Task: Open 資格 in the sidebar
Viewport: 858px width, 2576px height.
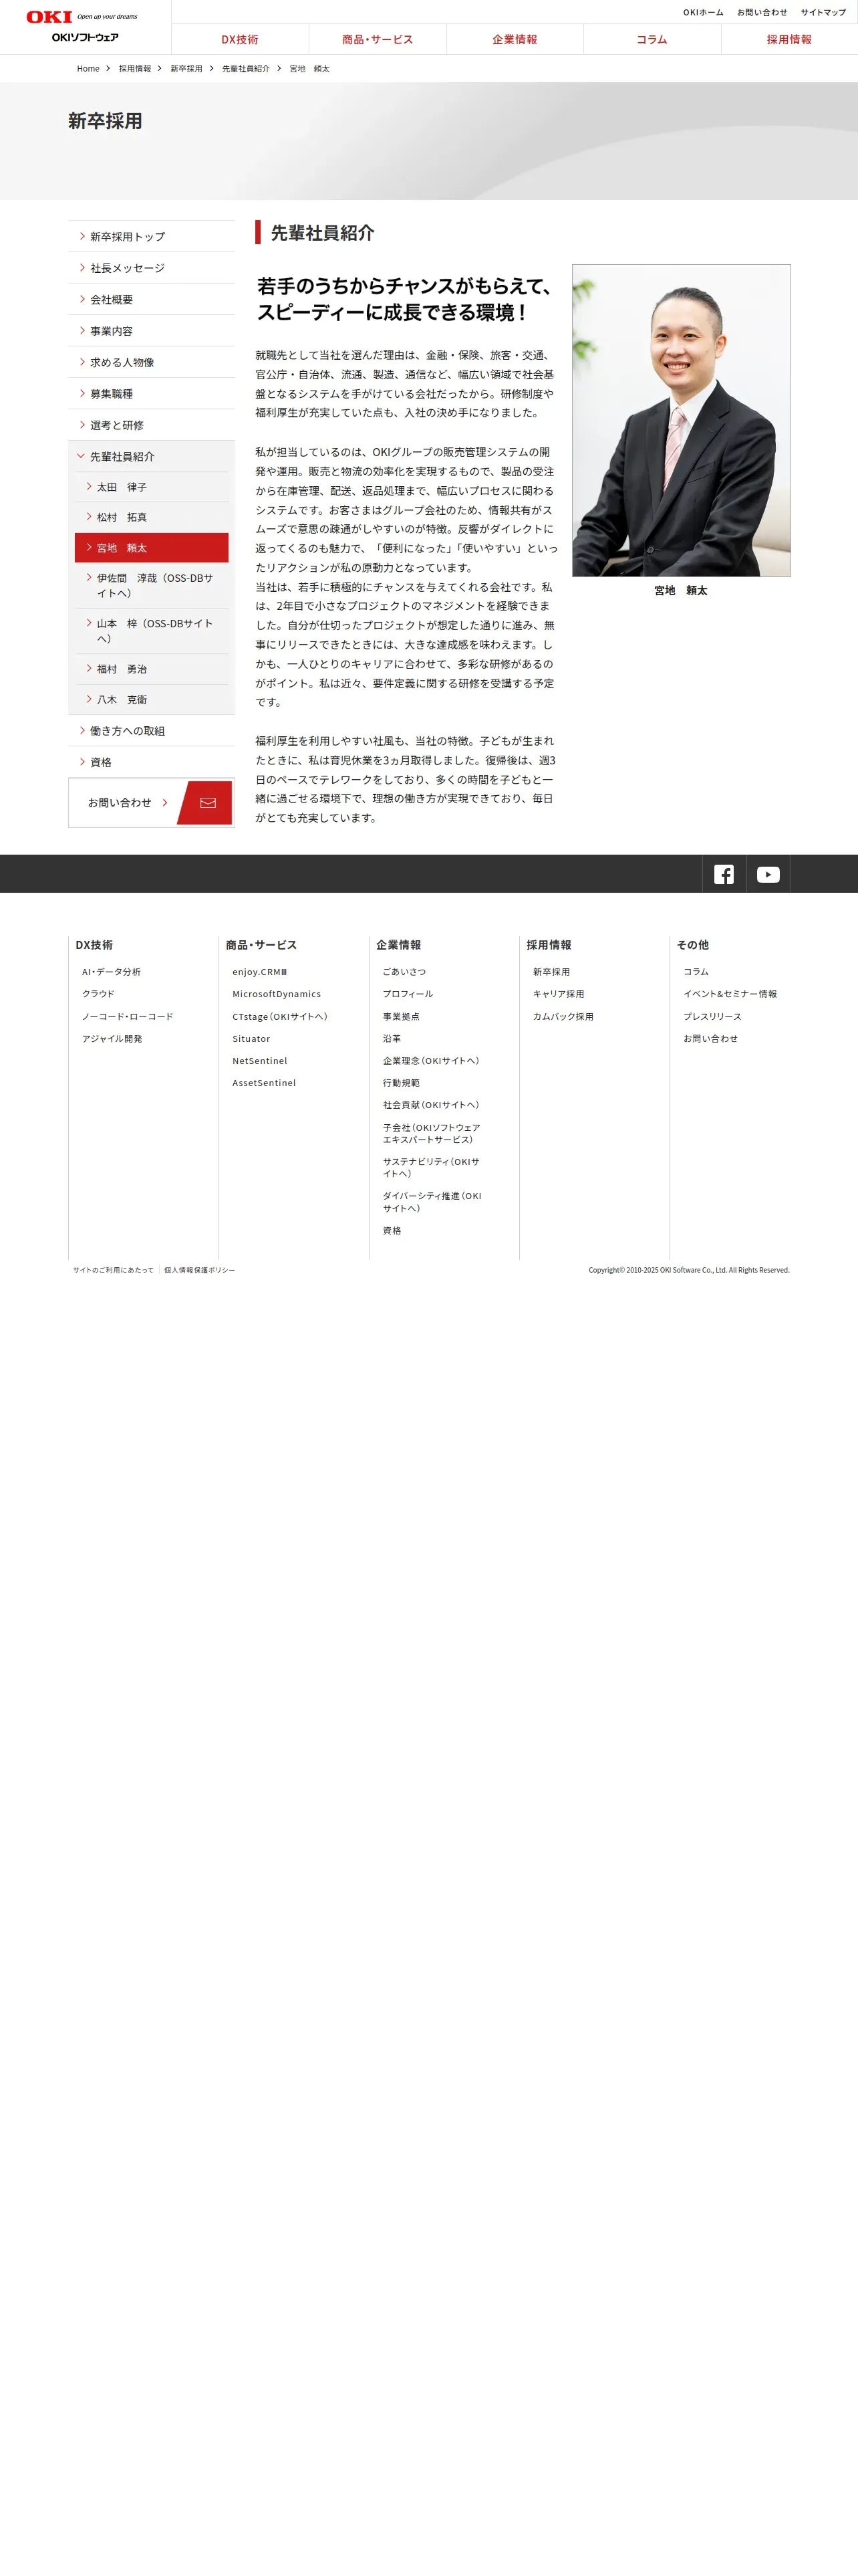Action: pos(152,762)
